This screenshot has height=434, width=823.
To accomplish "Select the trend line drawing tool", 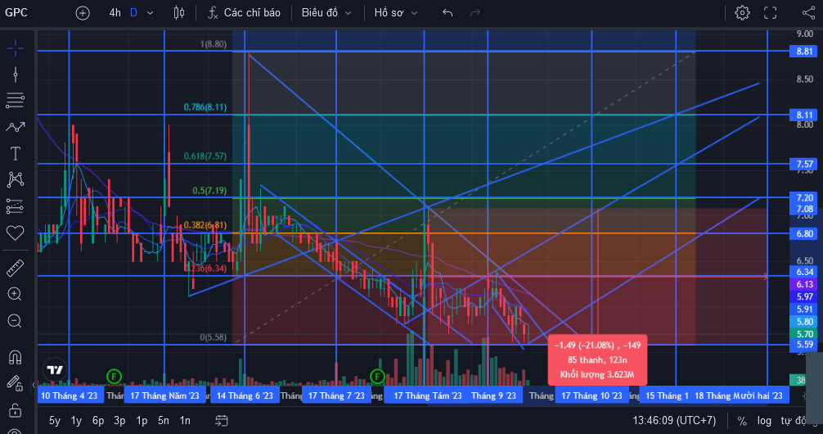I will (16, 74).
